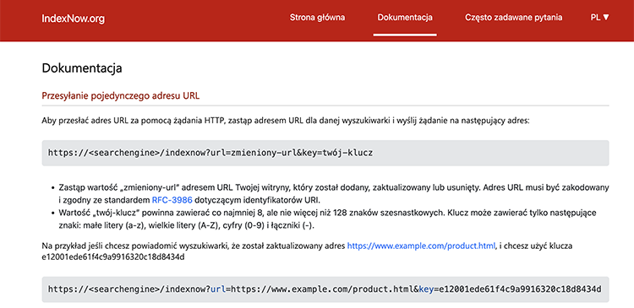
Task: Expand the PL language dropdown
Action: pyautogui.click(x=599, y=18)
